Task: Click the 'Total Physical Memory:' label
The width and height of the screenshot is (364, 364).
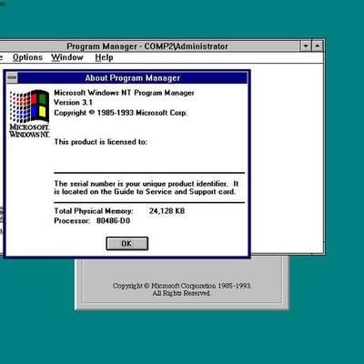Action: (x=94, y=211)
